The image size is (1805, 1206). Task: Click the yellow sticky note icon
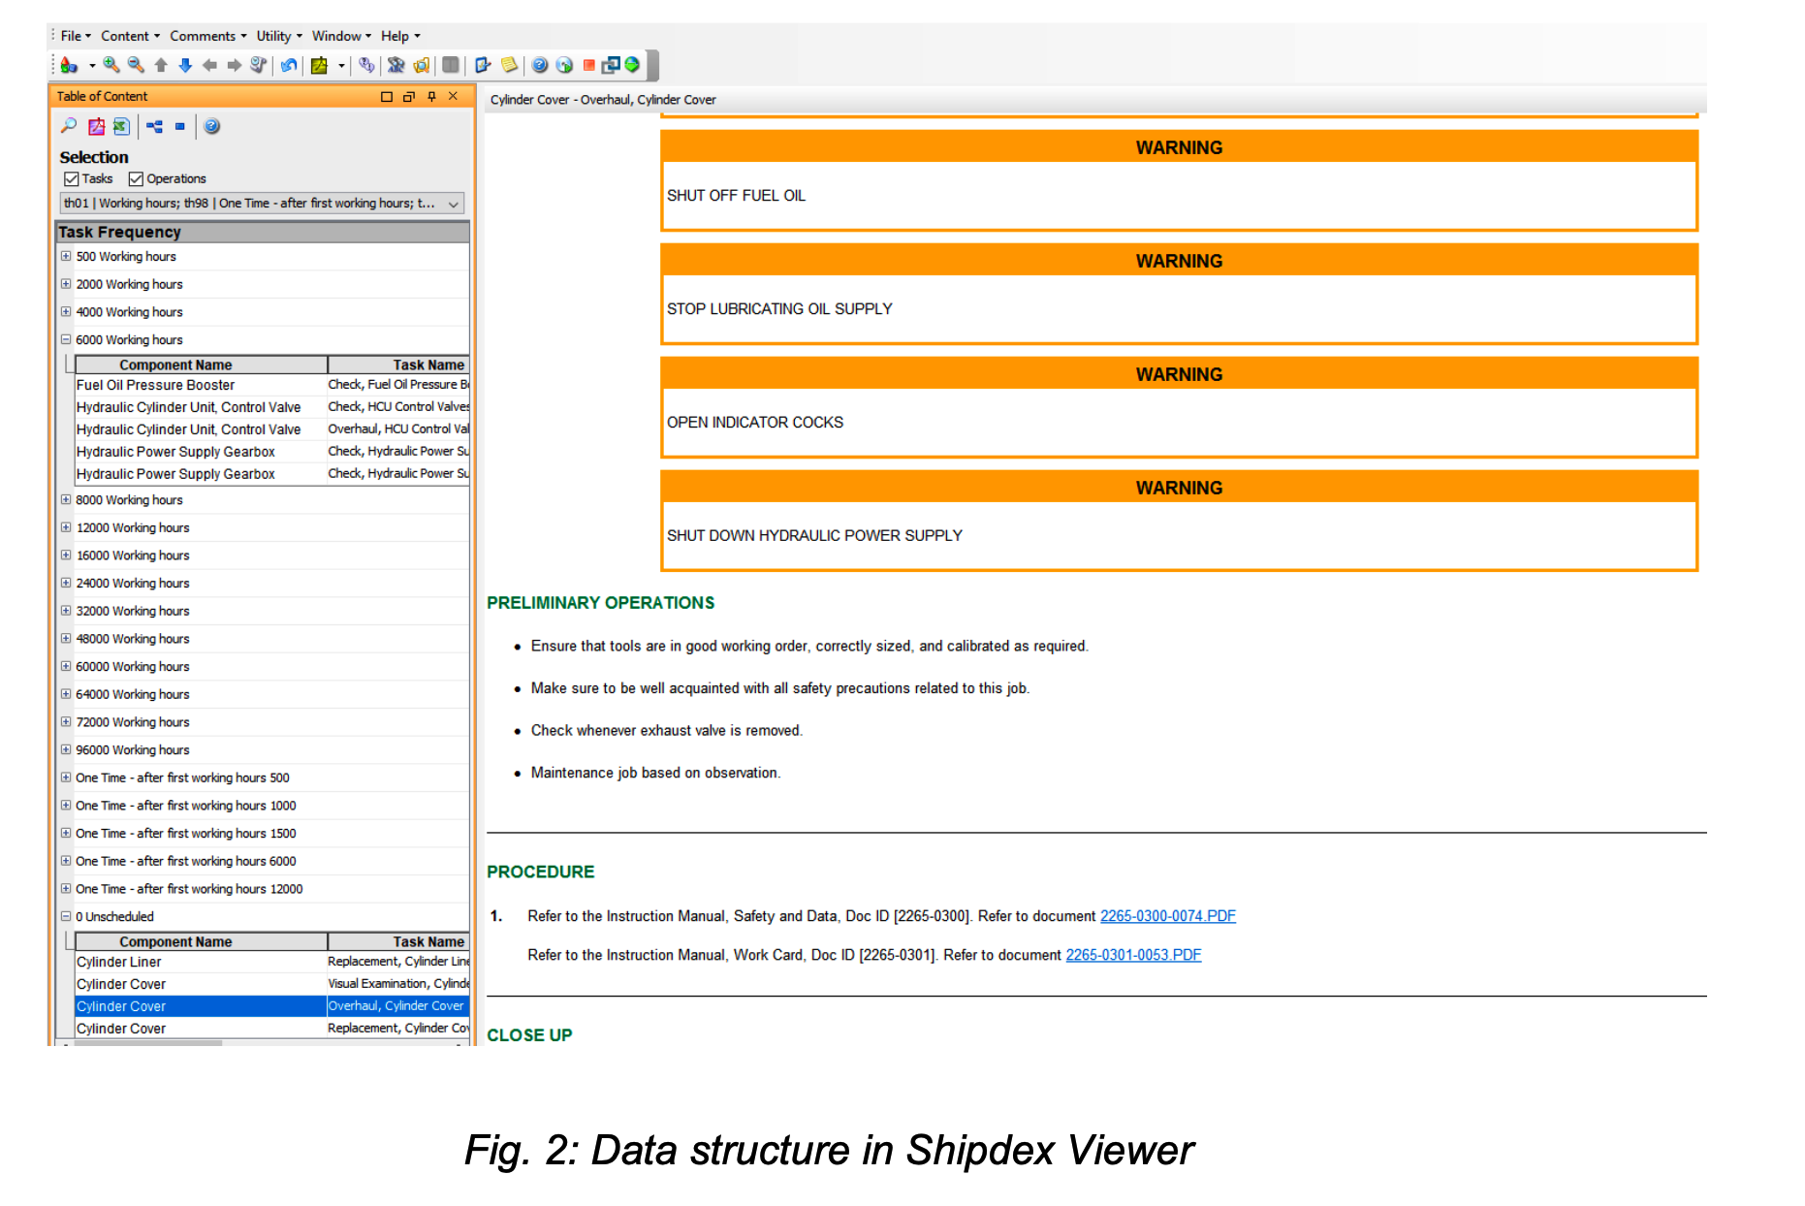click(x=509, y=65)
